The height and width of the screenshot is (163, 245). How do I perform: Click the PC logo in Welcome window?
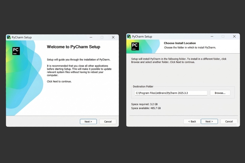point(16,51)
